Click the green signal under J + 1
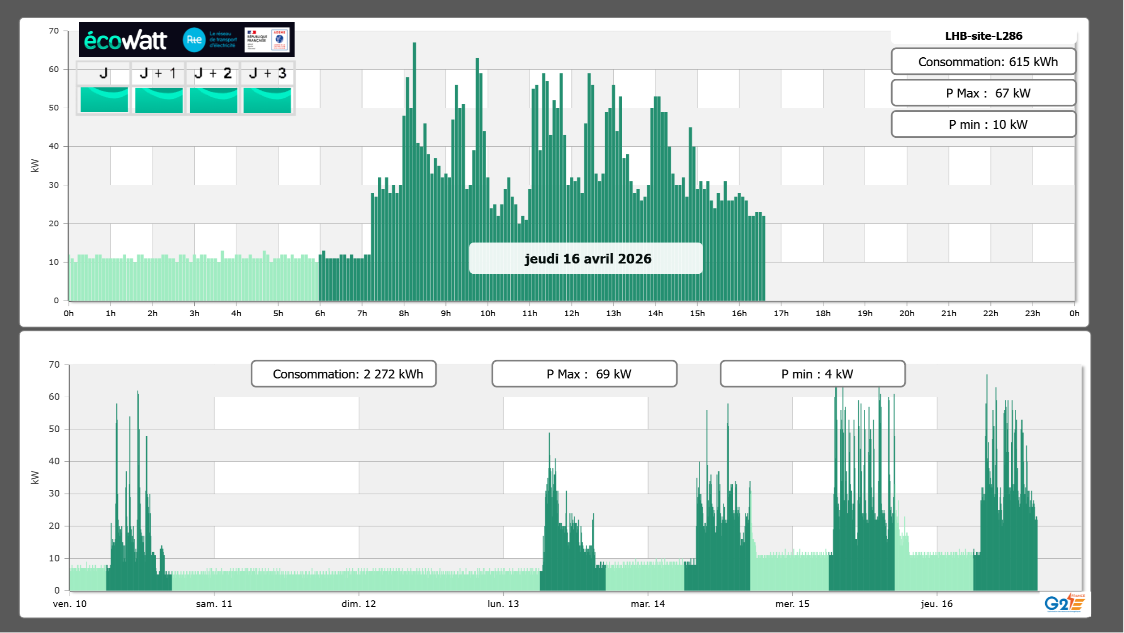Viewport: 1124px width, 633px height. (x=158, y=99)
